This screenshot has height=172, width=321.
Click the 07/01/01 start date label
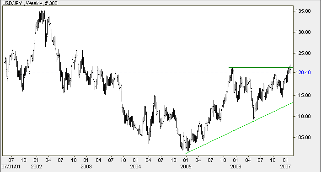11,167
